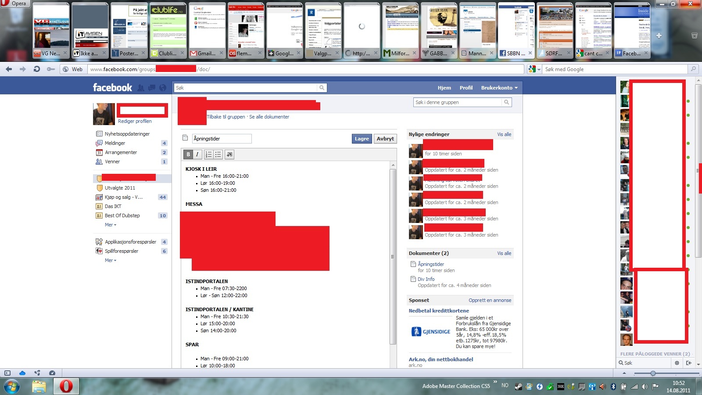This screenshot has height=395, width=702.
Task: Go back in Opera browser
Action: tap(9, 69)
